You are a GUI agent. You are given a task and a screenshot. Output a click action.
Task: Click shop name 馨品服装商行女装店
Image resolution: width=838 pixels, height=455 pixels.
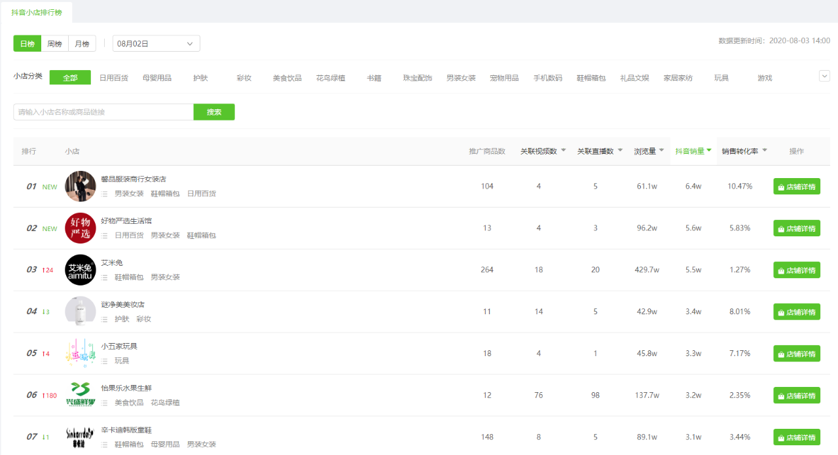click(x=134, y=179)
